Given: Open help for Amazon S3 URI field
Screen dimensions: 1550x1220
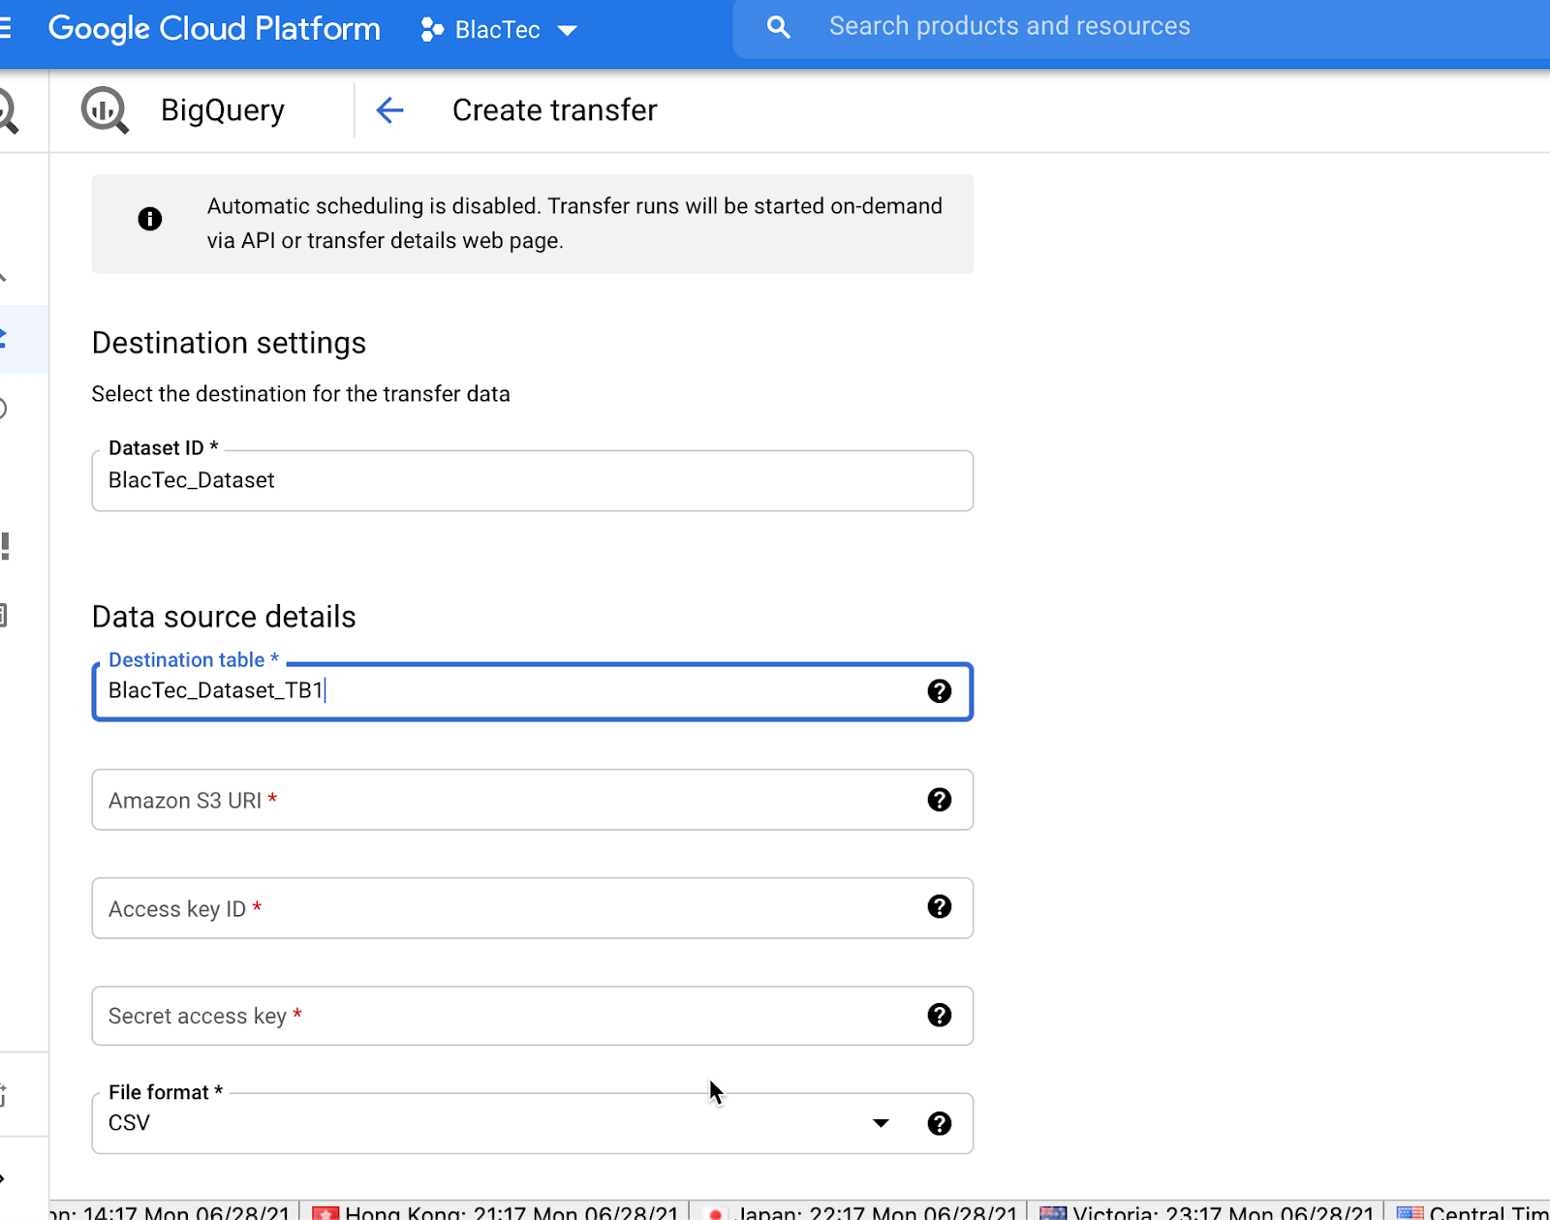Looking at the screenshot, I should tap(939, 799).
